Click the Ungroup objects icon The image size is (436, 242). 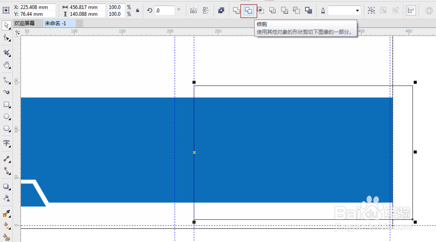click(383, 10)
